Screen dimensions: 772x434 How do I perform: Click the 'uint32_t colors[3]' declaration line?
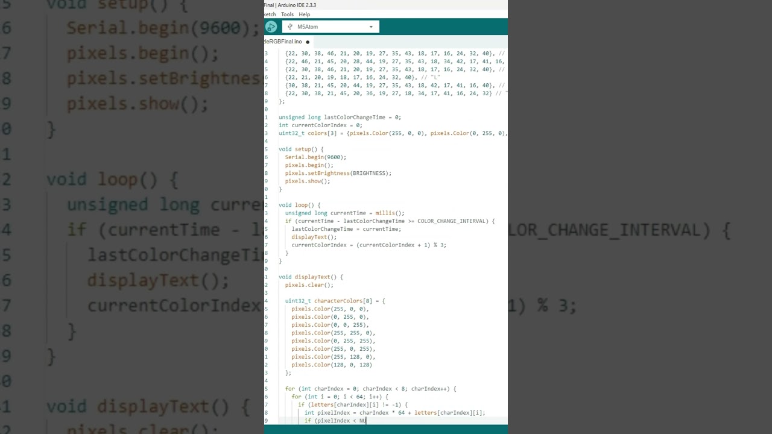(393, 133)
